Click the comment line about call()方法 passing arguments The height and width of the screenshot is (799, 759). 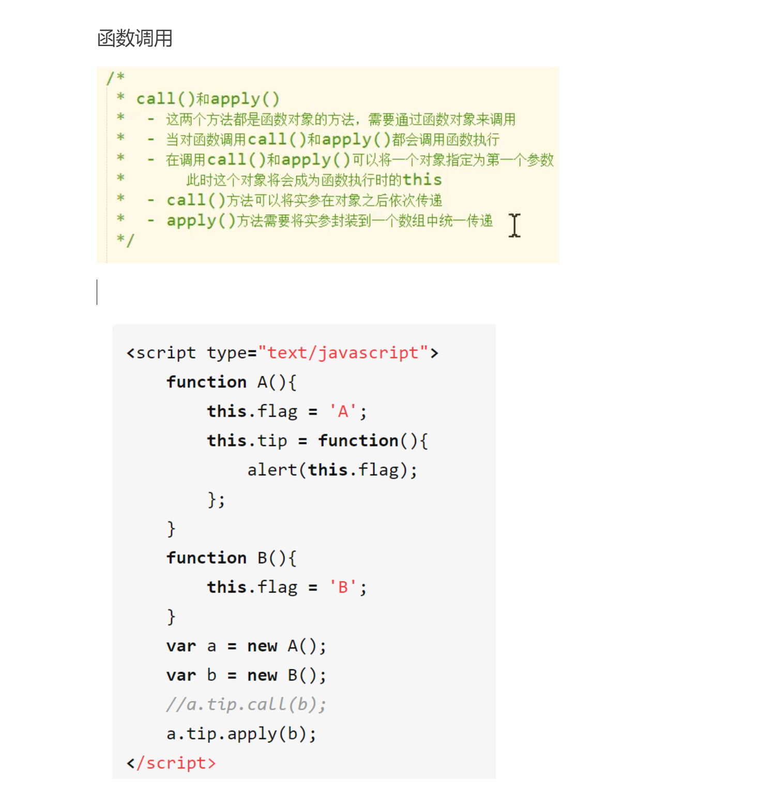point(304,200)
